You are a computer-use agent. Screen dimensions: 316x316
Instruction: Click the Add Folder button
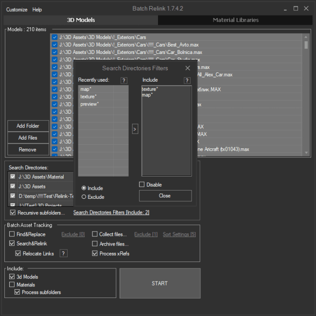point(28,126)
